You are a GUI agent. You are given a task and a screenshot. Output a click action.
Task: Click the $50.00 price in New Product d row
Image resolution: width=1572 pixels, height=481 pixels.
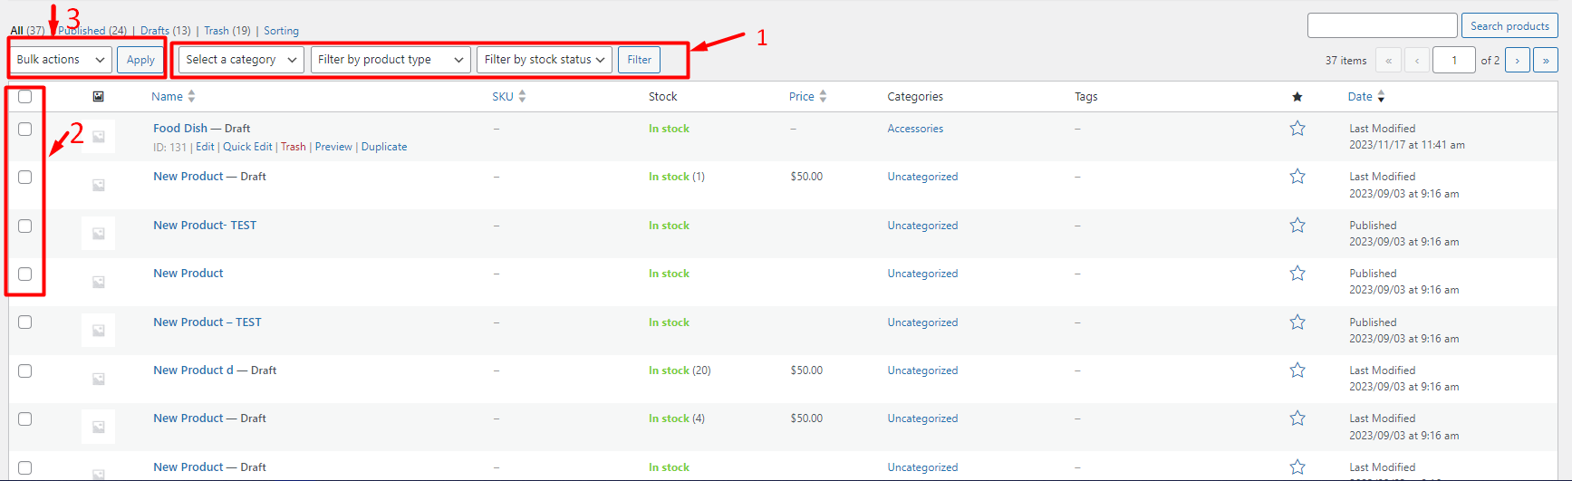pos(806,370)
